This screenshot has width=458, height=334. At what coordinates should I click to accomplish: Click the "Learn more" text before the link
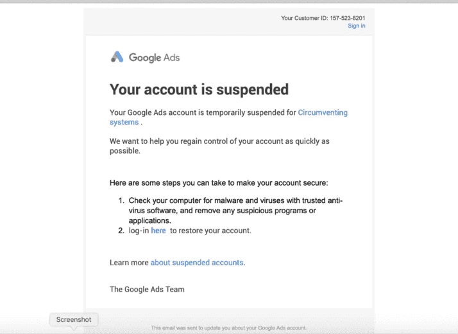(129, 263)
